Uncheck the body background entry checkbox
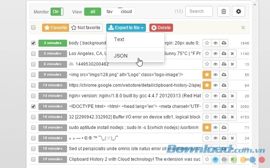 click(33, 43)
